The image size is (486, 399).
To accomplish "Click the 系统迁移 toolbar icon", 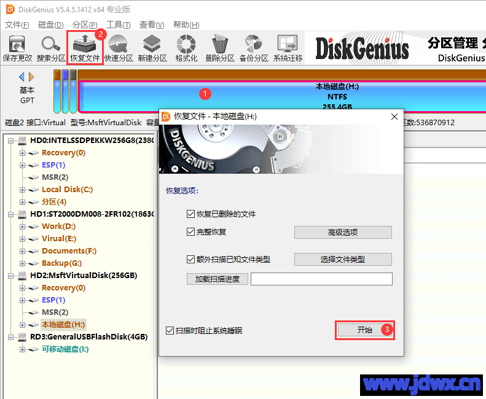I will tap(288, 48).
